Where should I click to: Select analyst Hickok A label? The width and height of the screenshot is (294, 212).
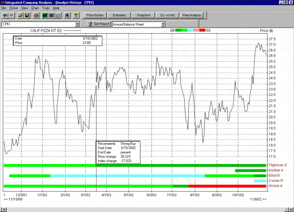[x=276, y=186]
